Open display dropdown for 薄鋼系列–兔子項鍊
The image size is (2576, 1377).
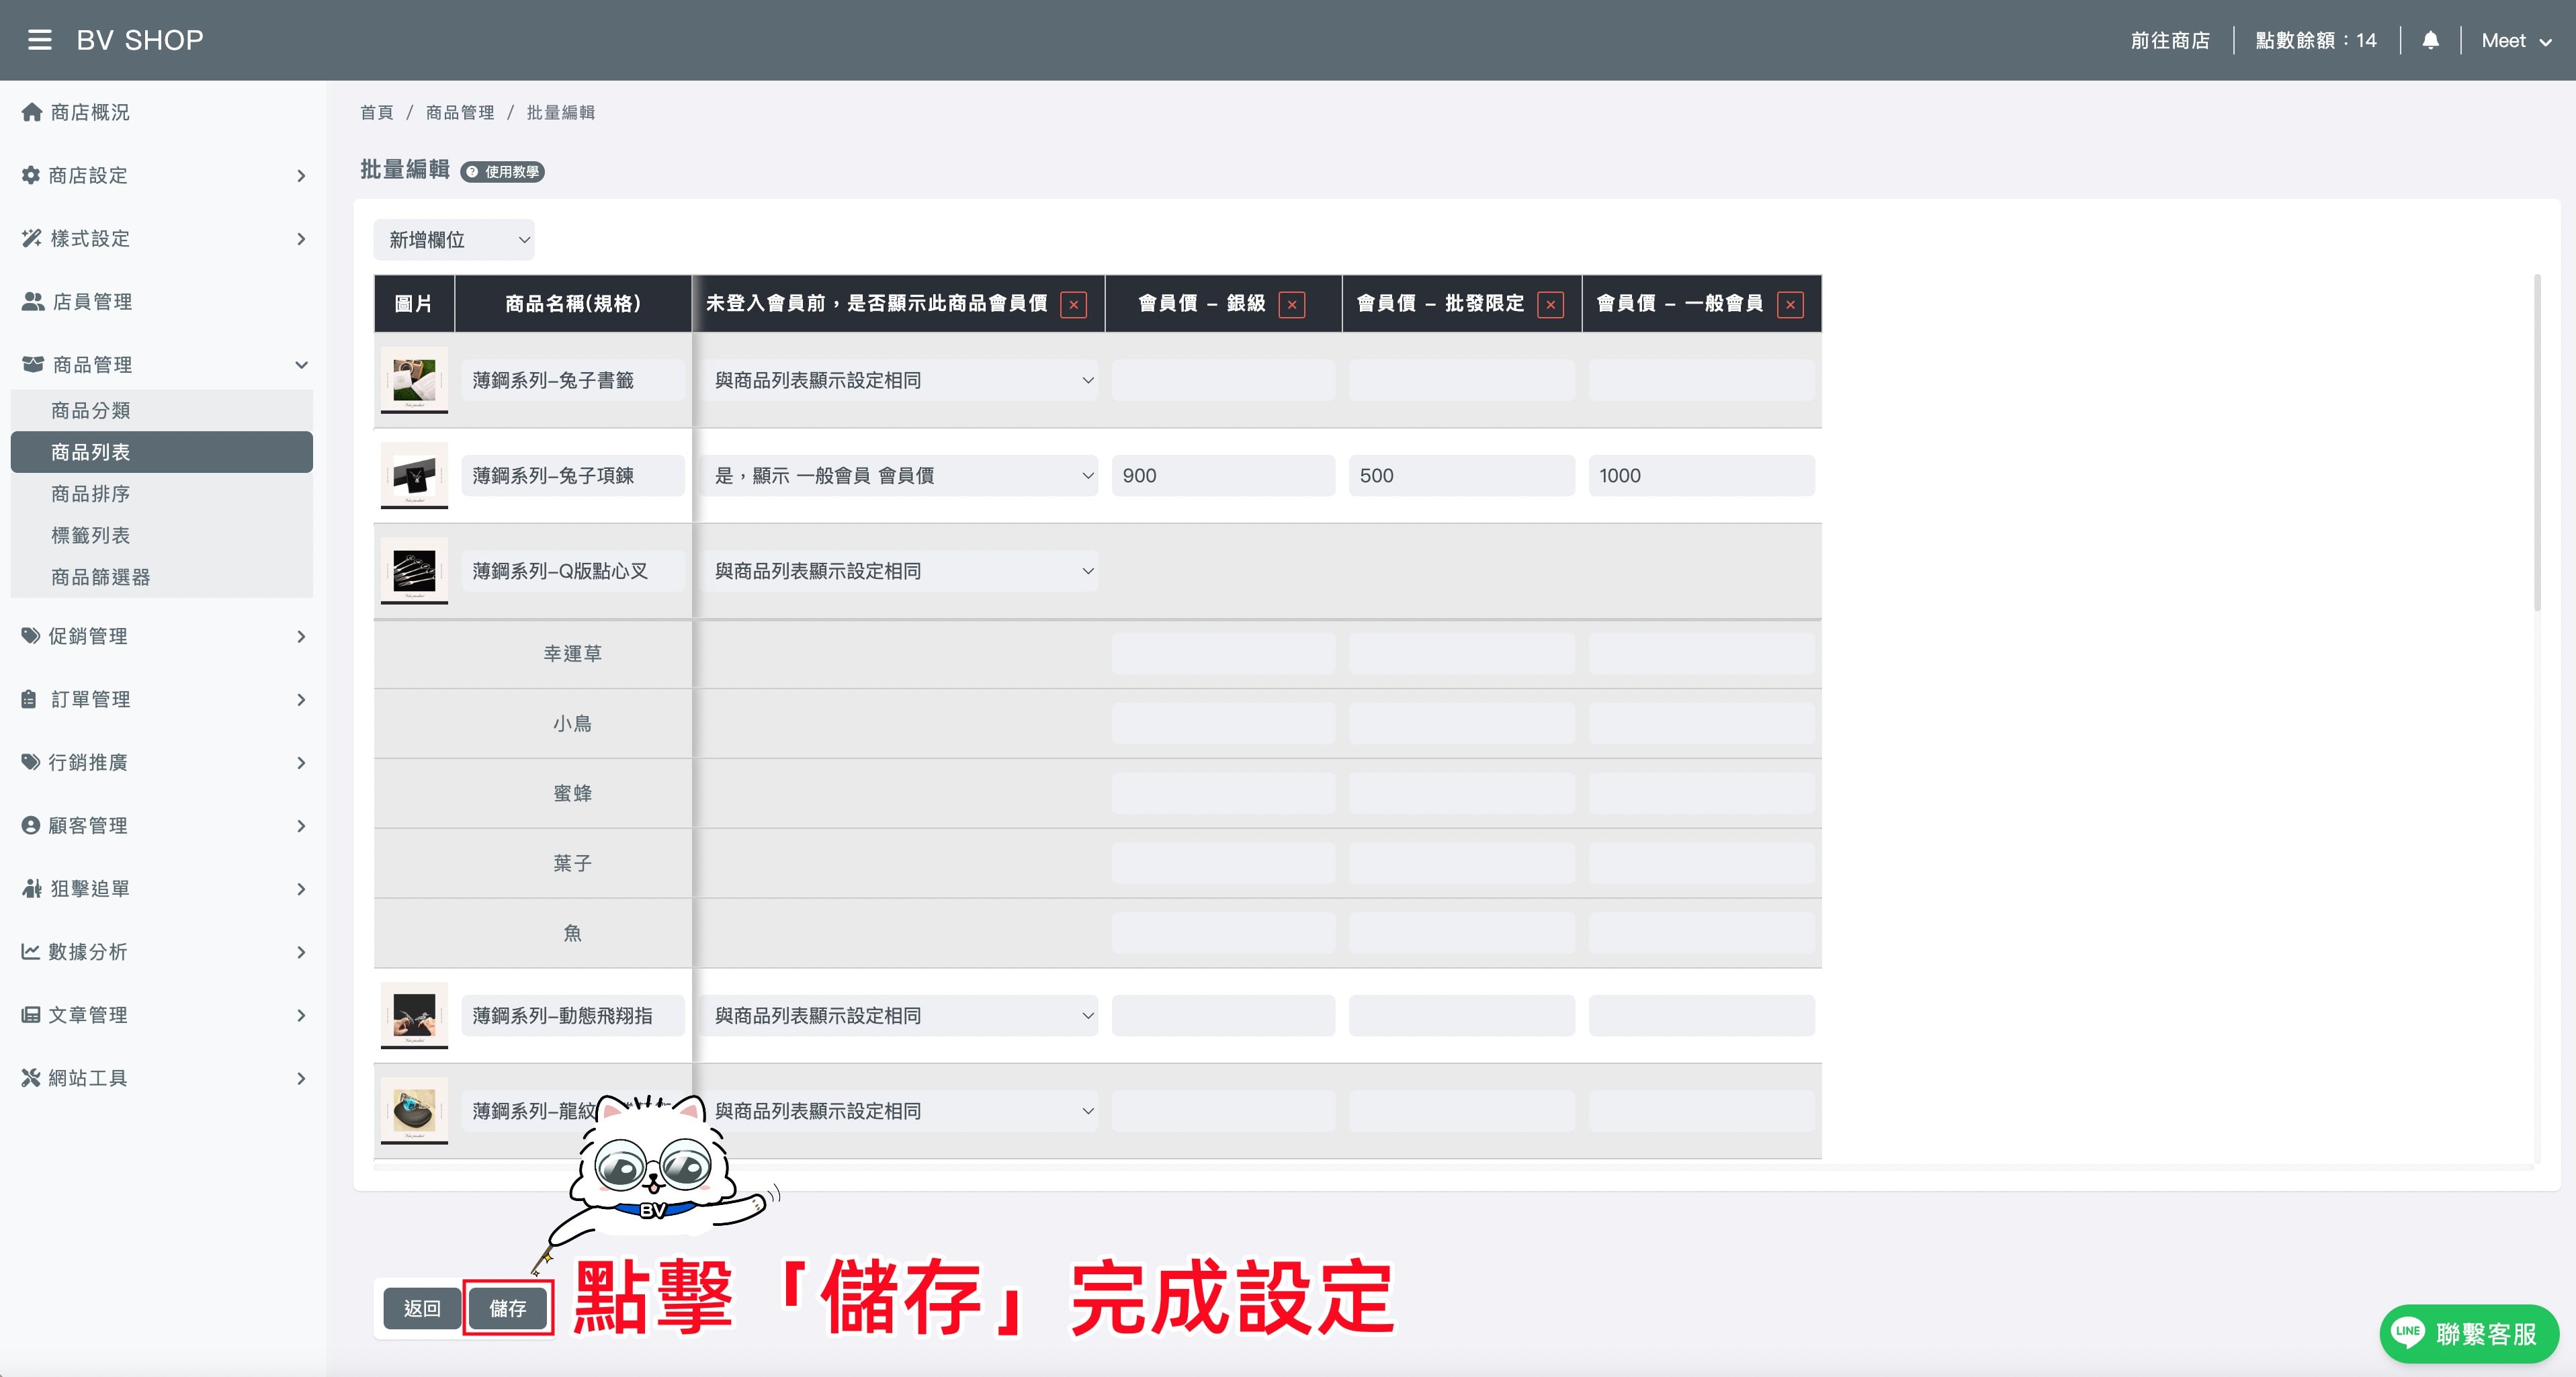tap(899, 475)
